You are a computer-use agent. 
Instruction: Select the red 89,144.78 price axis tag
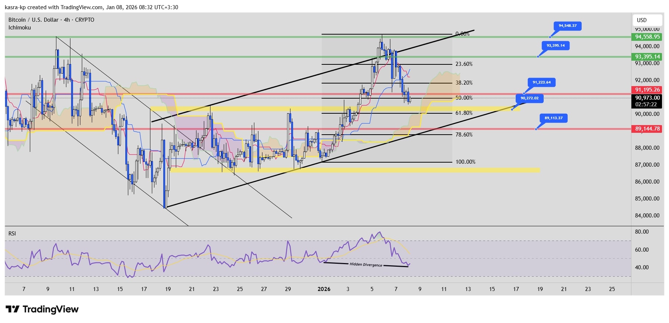click(647, 129)
